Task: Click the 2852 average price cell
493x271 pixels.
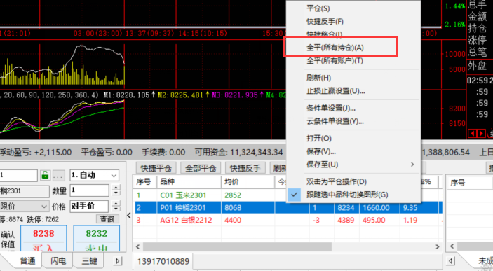Action: [x=233, y=195]
